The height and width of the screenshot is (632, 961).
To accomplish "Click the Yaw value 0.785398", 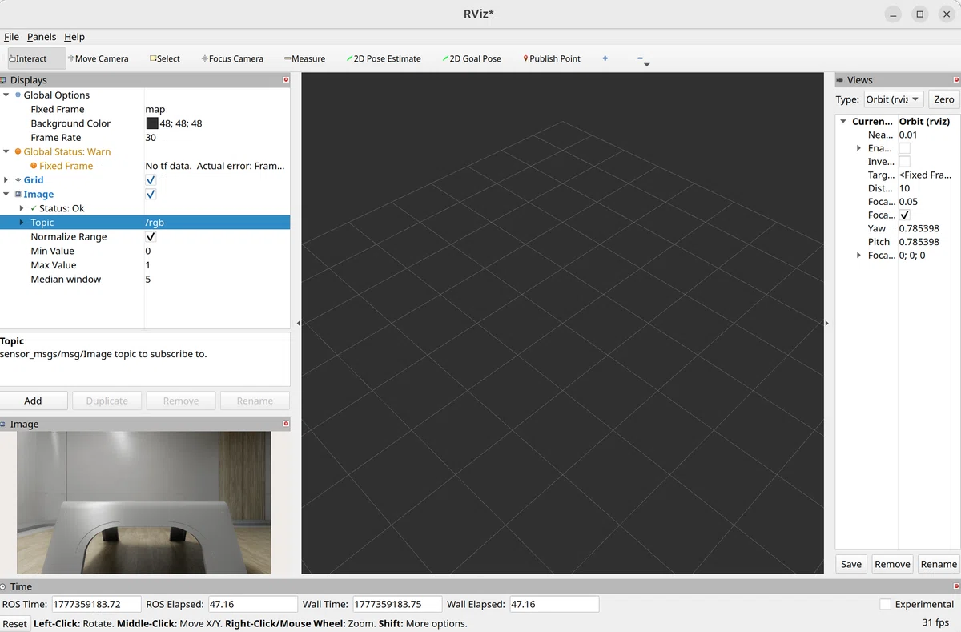I will 919,228.
